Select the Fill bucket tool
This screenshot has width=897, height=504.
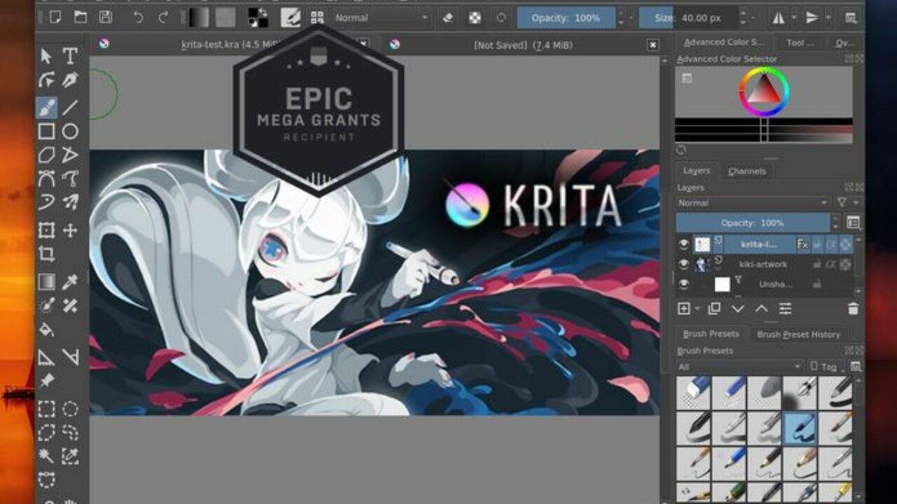click(x=46, y=330)
